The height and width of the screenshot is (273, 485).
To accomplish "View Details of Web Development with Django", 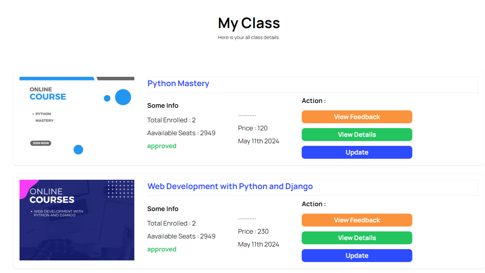I will pos(357,238).
